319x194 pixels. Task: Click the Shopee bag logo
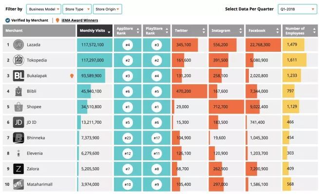click(19, 107)
